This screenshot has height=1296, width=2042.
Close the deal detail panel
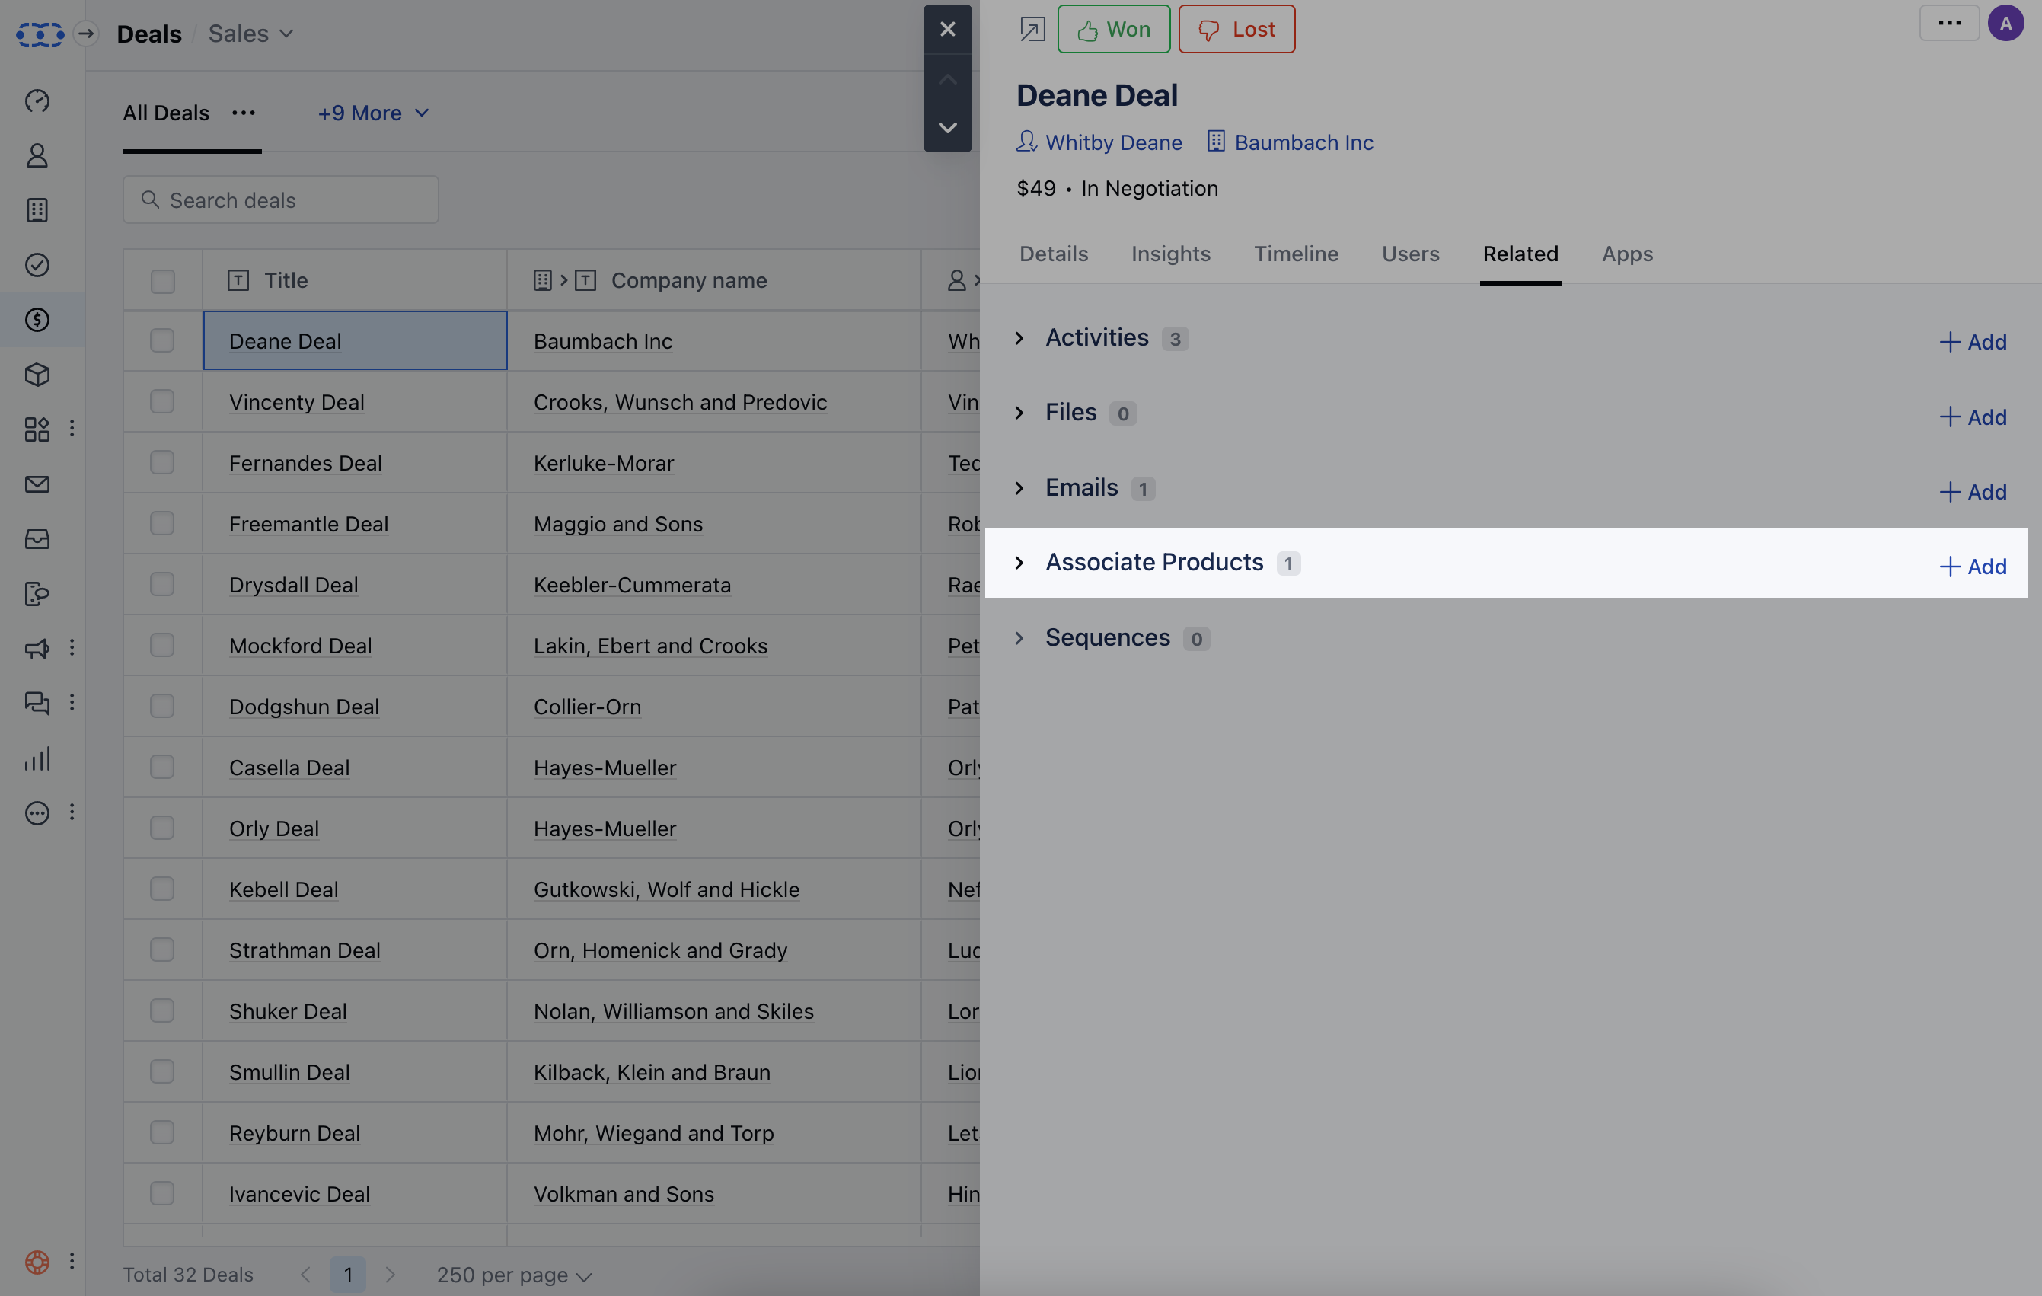tap(948, 30)
